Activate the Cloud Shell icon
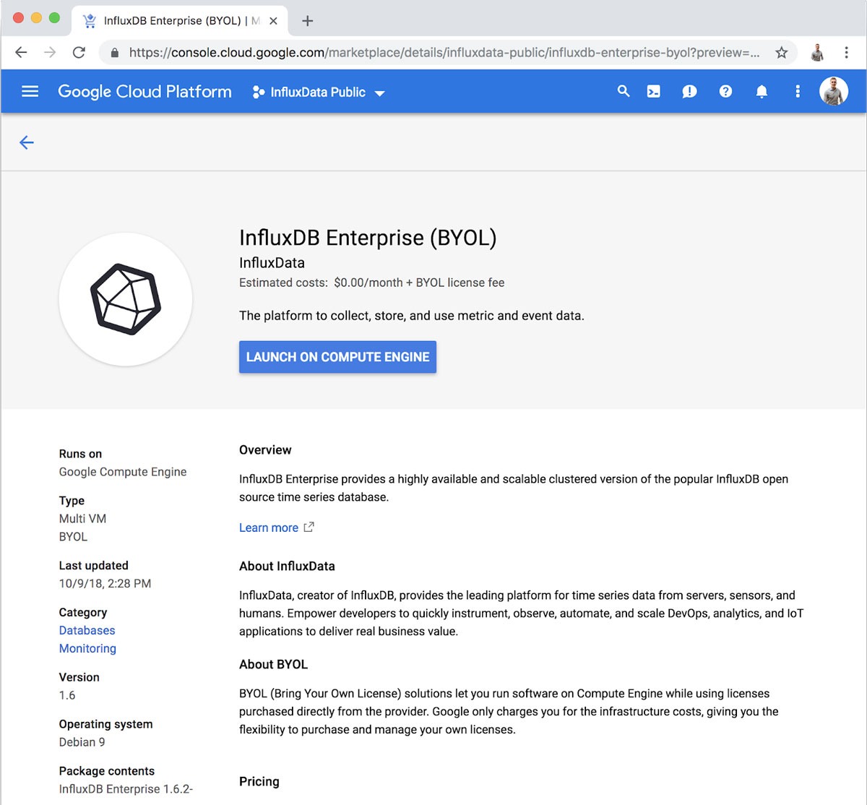867x805 pixels. coord(654,91)
